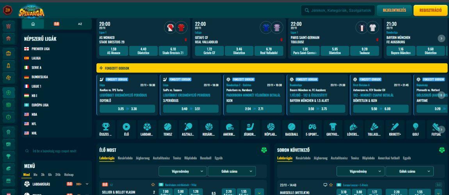Bet 1.59 on AS Monaco
The width and height of the screenshot is (449, 195).
(x=113, y=51)
